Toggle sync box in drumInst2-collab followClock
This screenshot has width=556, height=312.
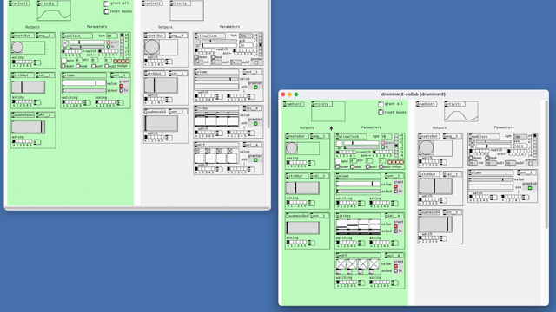click(338, 161)
